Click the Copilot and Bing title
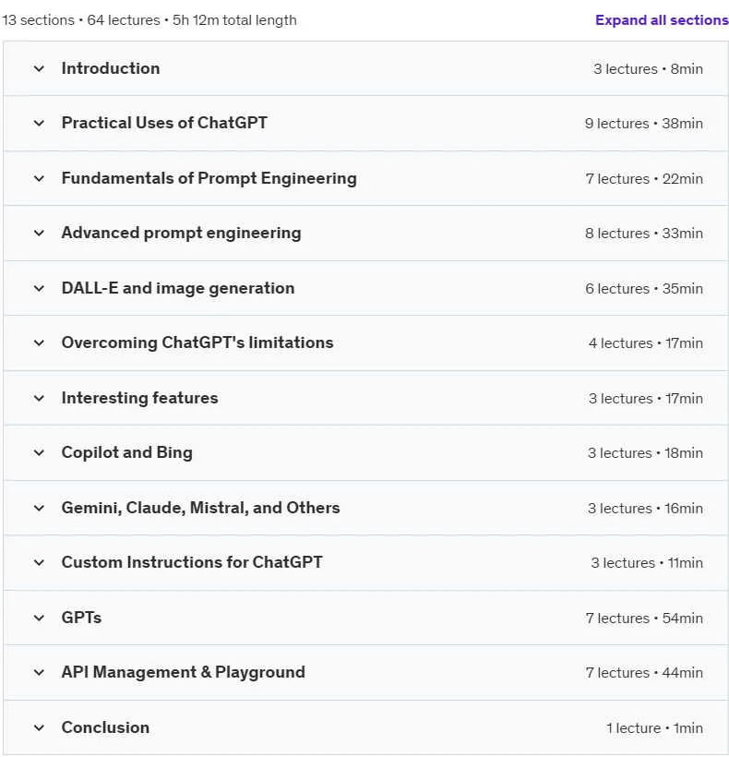Image resolution: width=729 pixels, height=757 pixels. point(127,453)
